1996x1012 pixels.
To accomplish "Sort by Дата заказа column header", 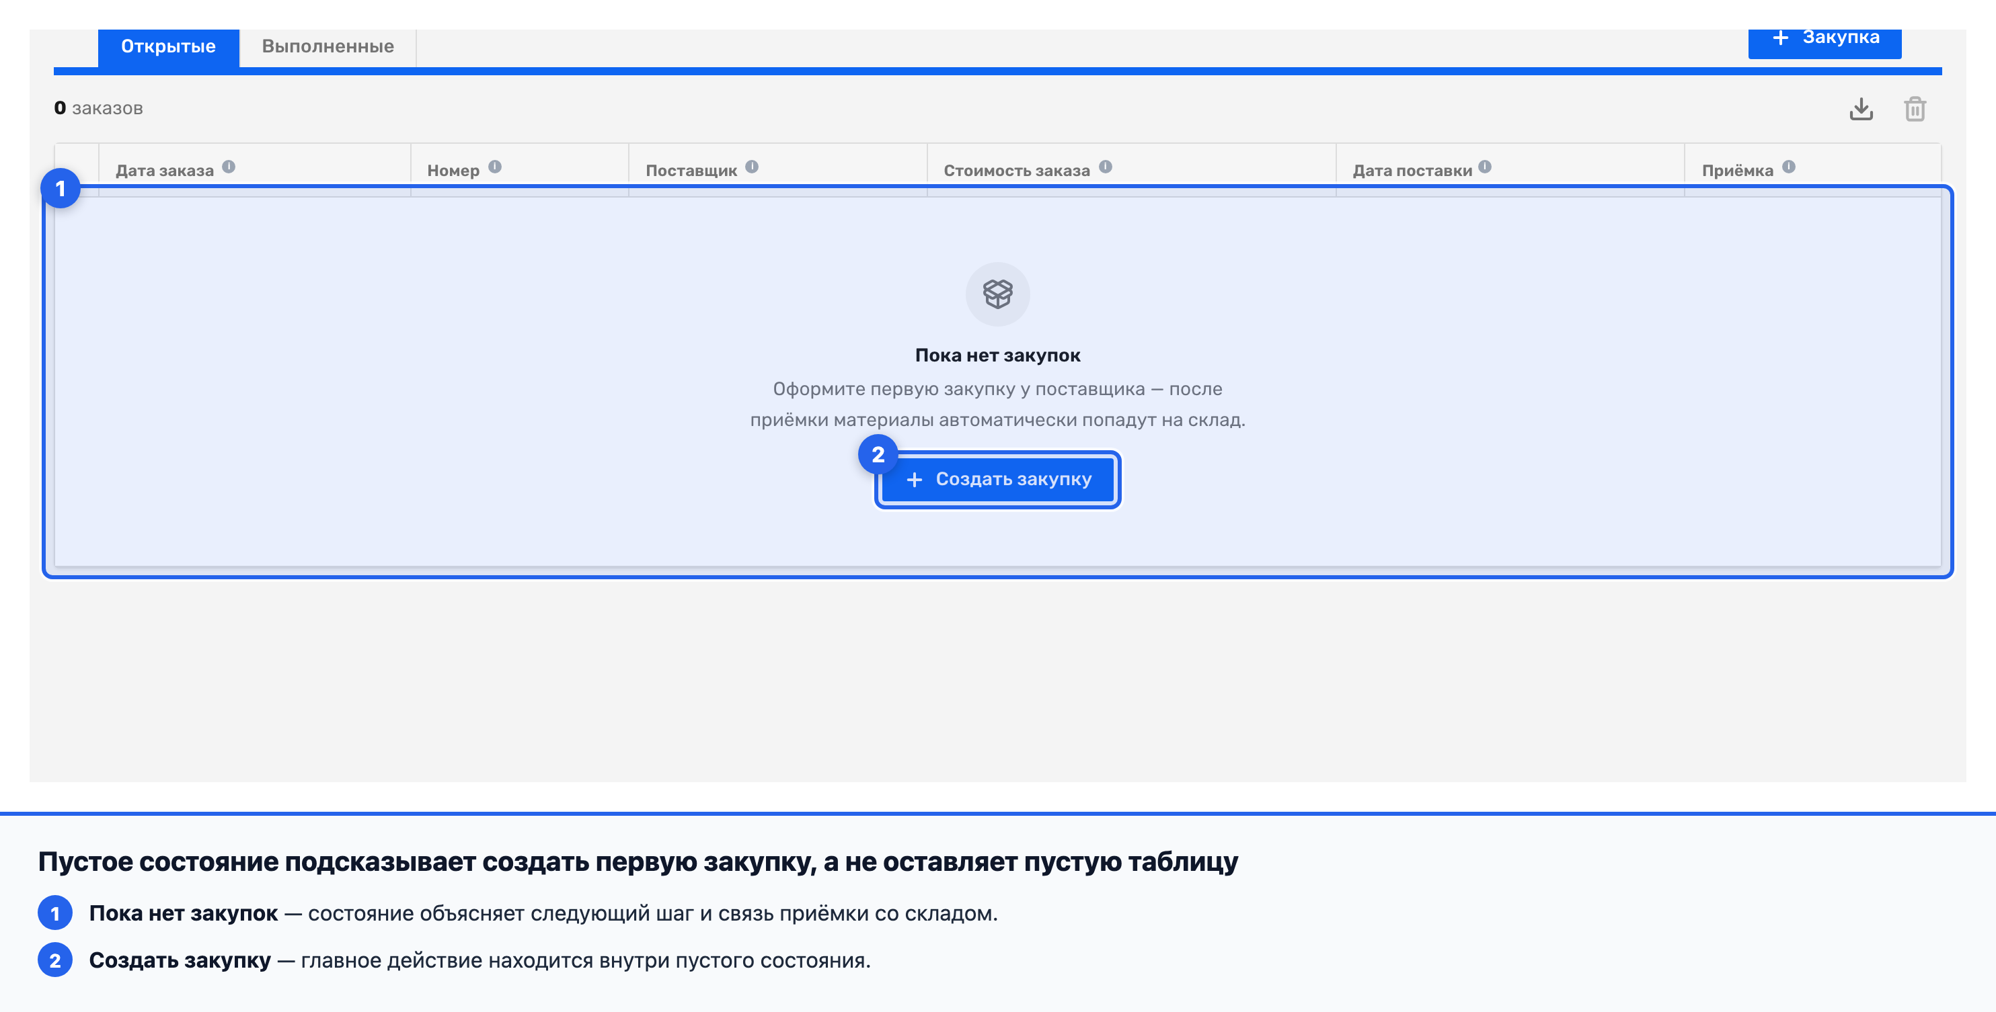I will pos(164,170).
